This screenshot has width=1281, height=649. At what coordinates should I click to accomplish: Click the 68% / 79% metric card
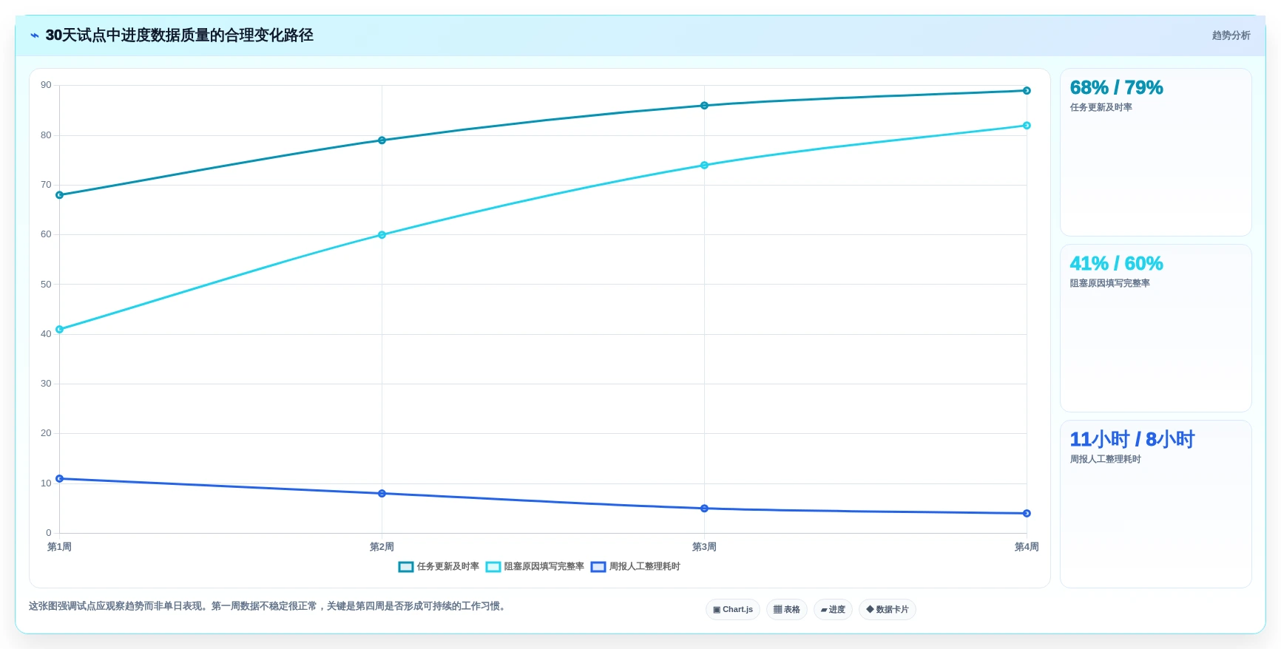tap(1155, 152)
